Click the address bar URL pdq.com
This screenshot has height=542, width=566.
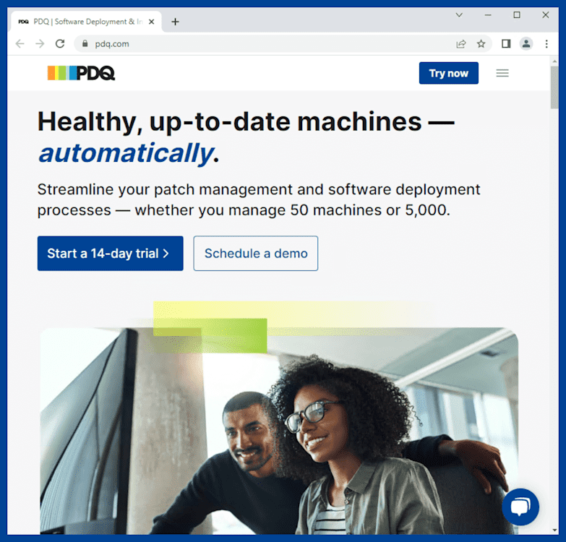coord(112,44)
